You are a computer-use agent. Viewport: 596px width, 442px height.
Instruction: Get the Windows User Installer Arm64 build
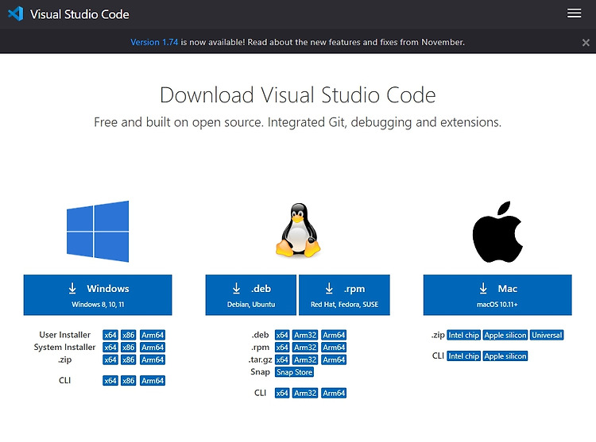[x=153, y=335]
